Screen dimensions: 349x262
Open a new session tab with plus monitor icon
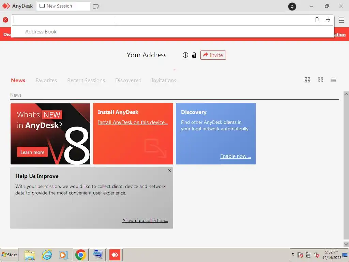96,7
